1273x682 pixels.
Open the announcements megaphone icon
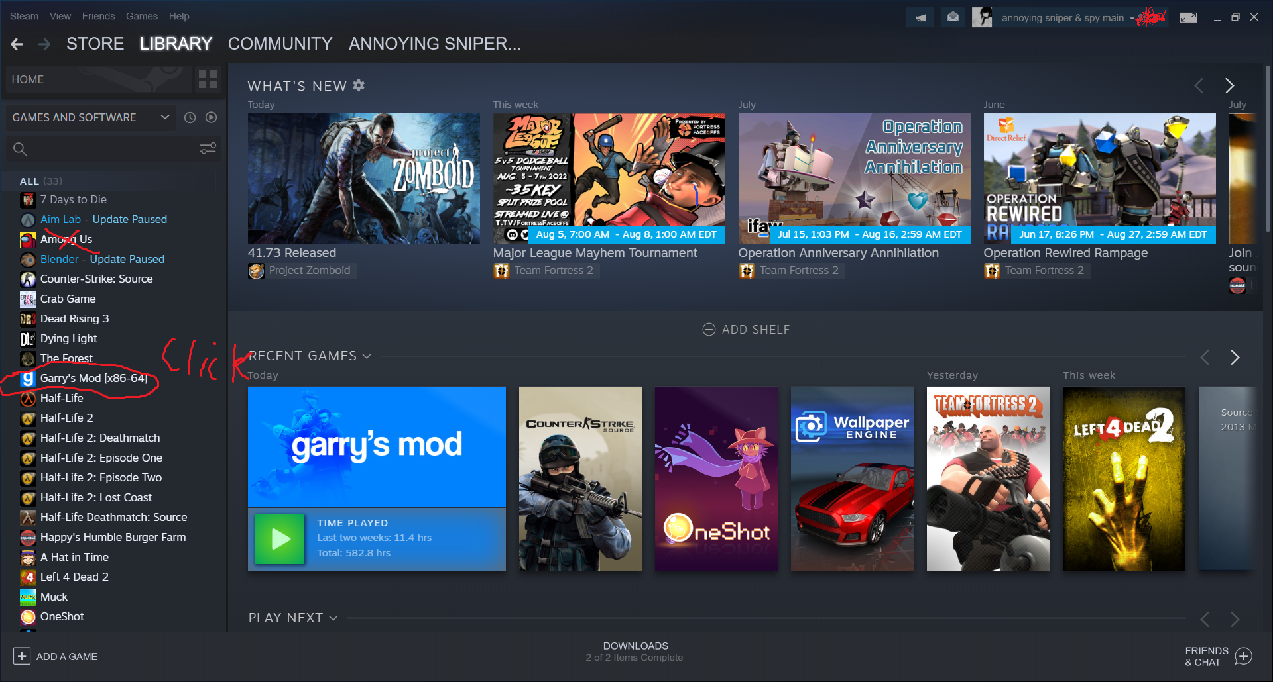920,18
